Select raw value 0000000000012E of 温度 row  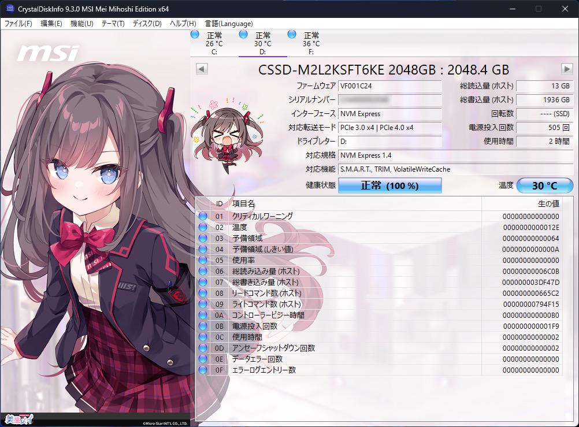click(x=531, y=228)
